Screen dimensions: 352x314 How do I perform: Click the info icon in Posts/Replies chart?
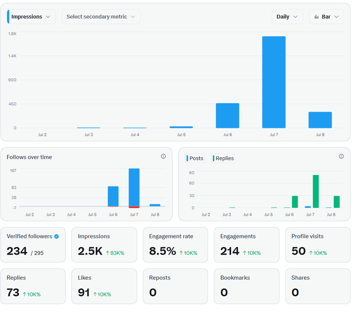pyautogui.click(x=341, y=157)
